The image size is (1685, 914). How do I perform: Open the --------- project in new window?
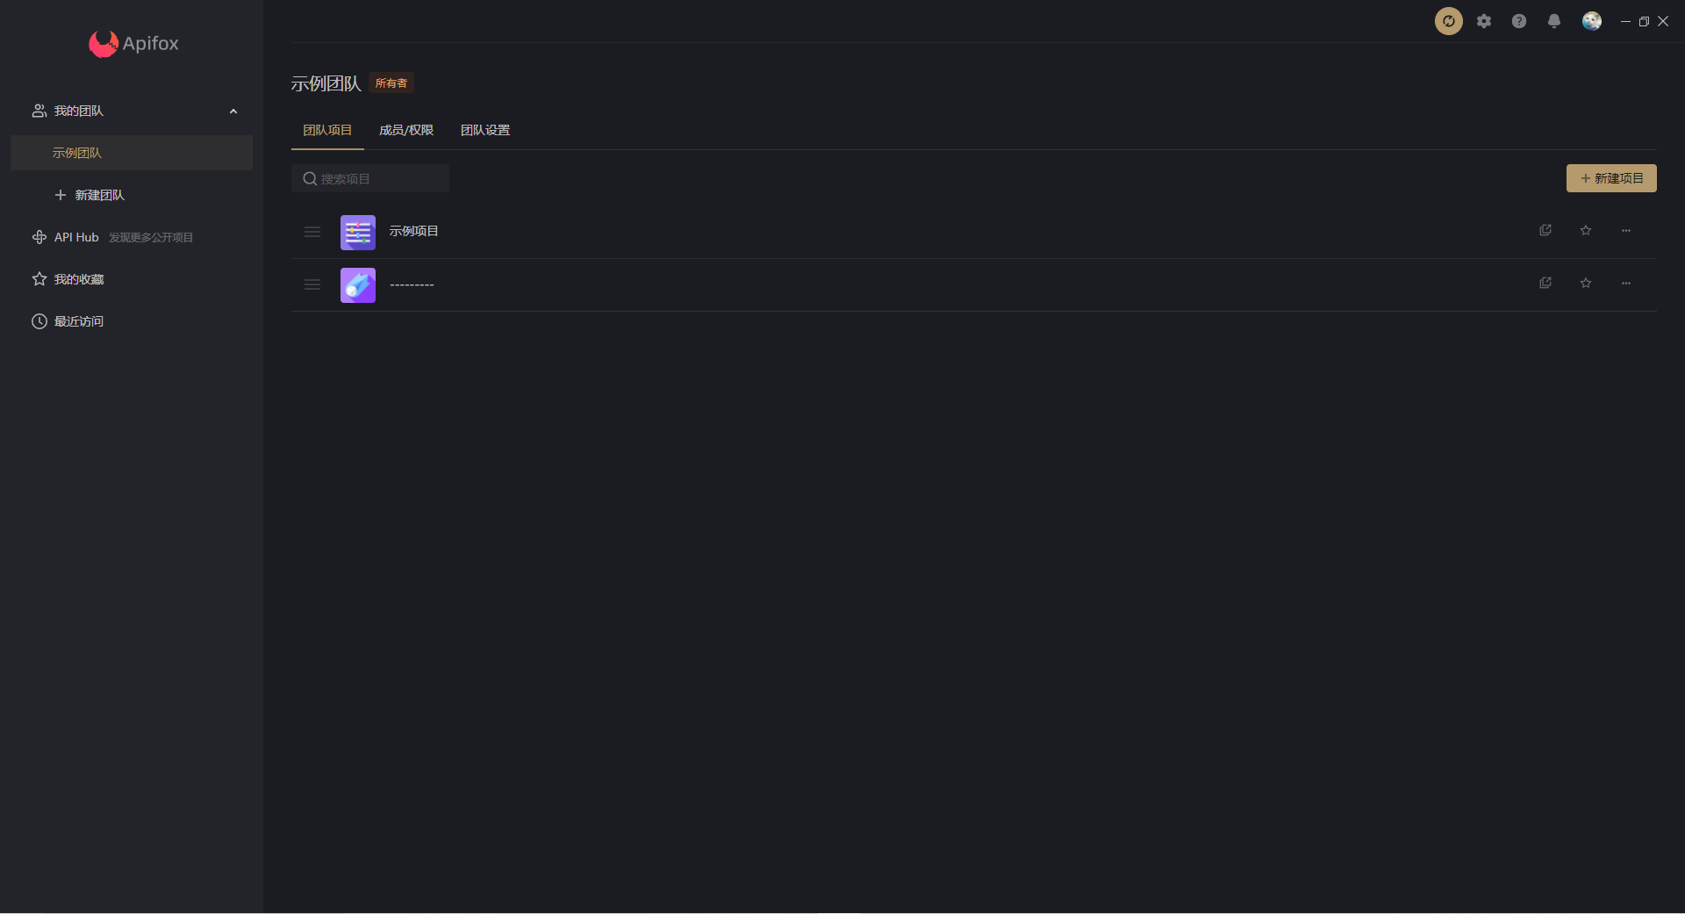pyautogui.click(x=1545, y=283)
